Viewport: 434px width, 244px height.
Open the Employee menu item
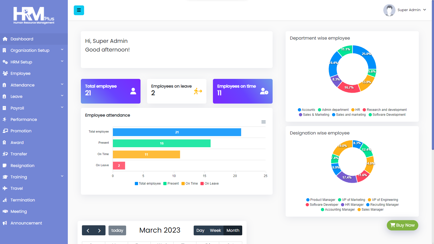pos(34,73)
